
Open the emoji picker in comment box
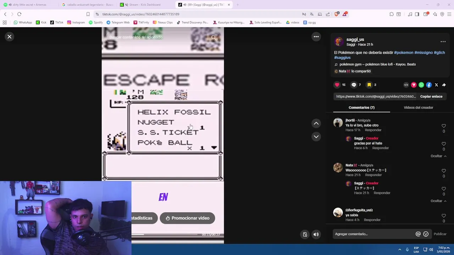[426, 234]
